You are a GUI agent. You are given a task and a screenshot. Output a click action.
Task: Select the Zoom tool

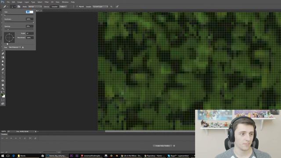pyautogui.click(x=3, y=89)
